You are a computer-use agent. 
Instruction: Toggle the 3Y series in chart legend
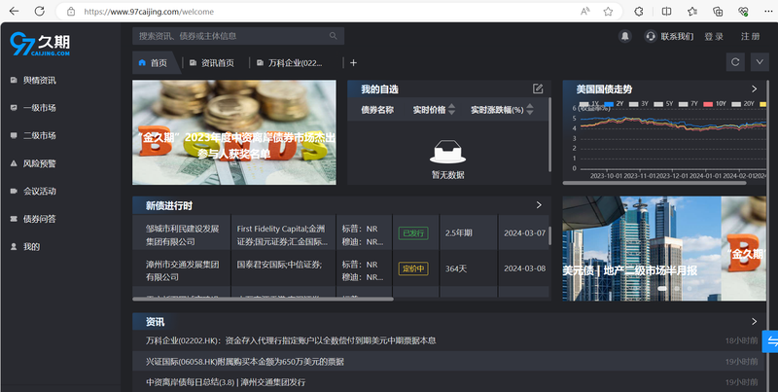pos(639,104)
